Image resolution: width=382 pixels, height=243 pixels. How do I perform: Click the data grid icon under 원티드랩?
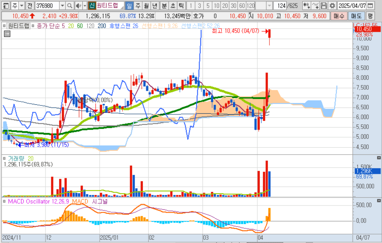click(7, 34)
